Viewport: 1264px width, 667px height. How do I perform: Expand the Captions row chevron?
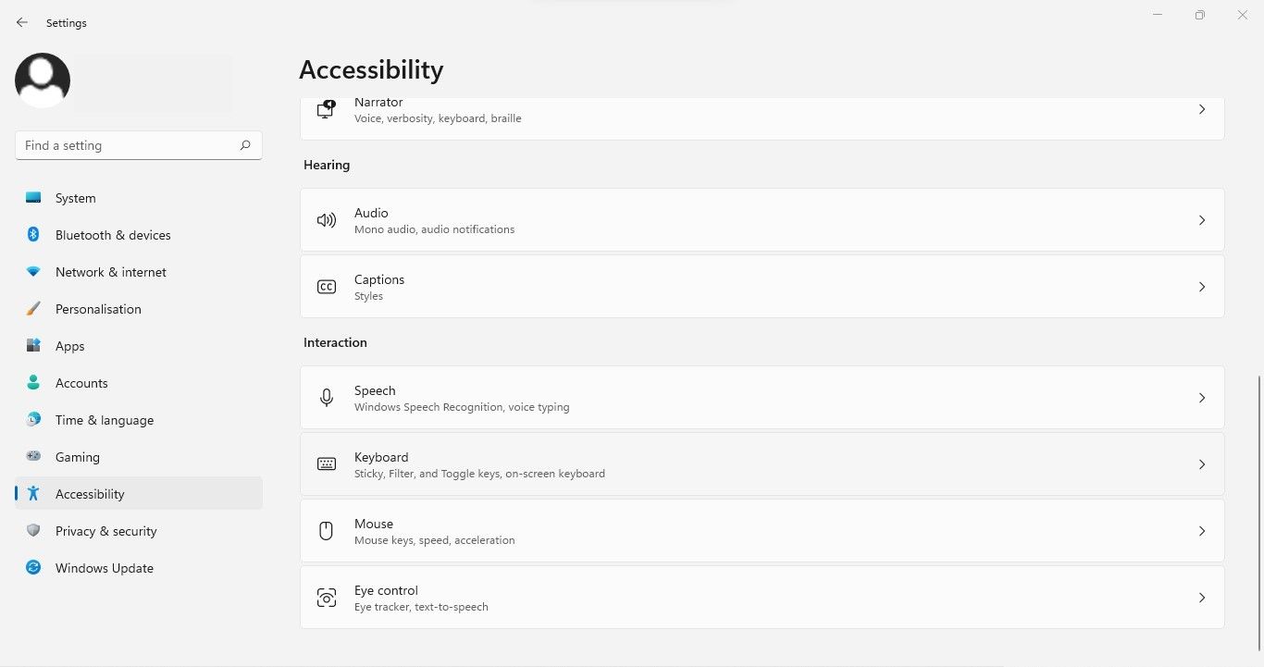tap(1202, 287)
